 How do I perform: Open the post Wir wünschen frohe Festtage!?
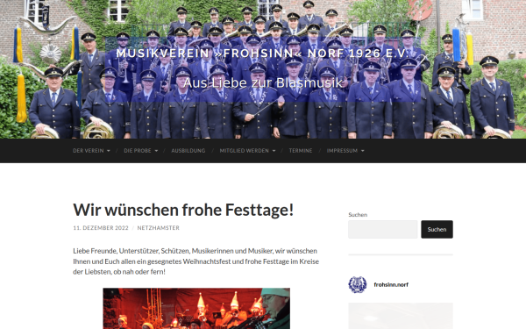tap(183, 210)
